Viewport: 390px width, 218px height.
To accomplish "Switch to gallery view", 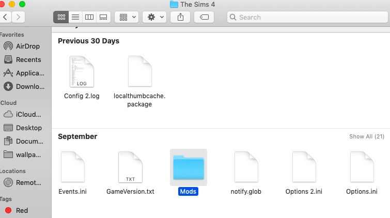I will (103, 17).
